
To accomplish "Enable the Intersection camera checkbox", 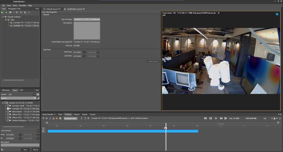I will [x=8, y=112].
